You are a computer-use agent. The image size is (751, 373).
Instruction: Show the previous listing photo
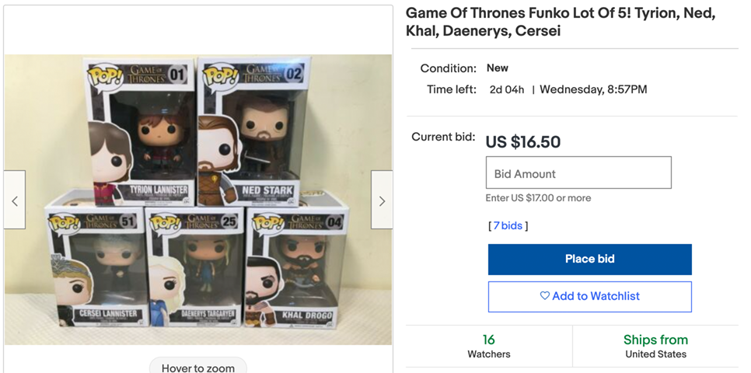click(14, 200)
